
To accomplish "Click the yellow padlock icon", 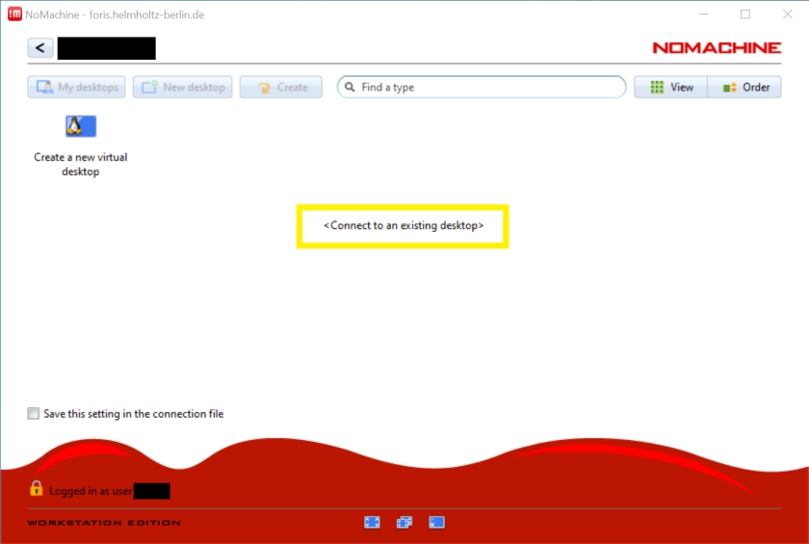I will click(x=37, y=489).
